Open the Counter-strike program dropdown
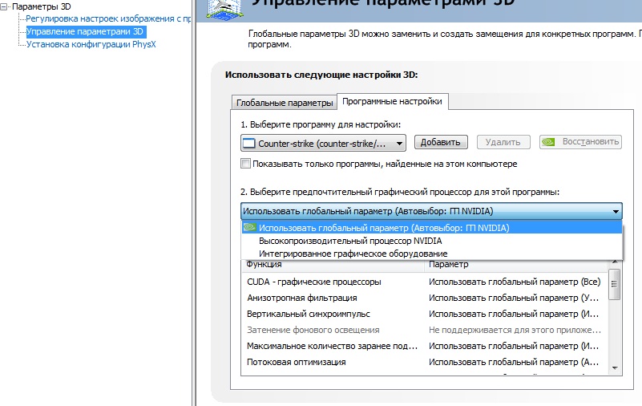642x406 pixels. coord(323,144)
